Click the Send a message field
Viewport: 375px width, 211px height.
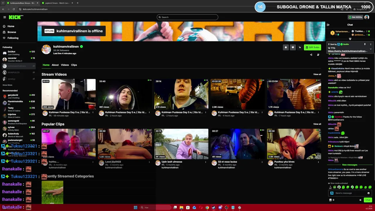tap(350, 193)
